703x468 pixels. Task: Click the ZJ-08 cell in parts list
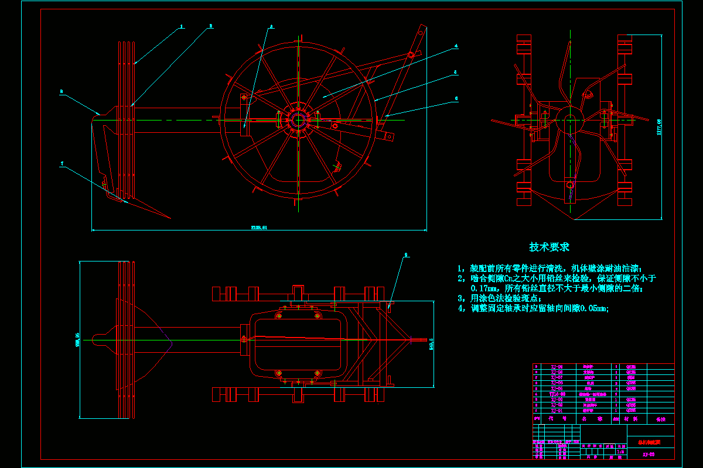click(557, 372)
